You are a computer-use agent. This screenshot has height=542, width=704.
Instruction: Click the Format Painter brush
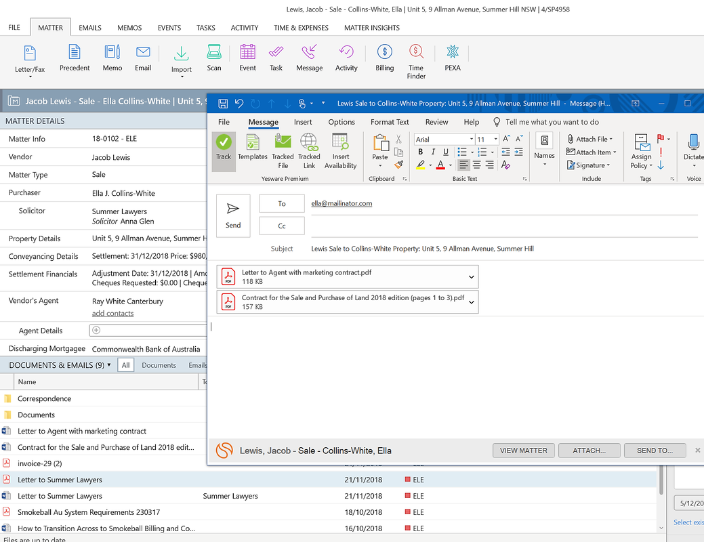[398, 165]
